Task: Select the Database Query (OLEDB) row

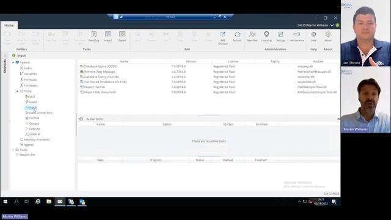Action: click(209, 77)
